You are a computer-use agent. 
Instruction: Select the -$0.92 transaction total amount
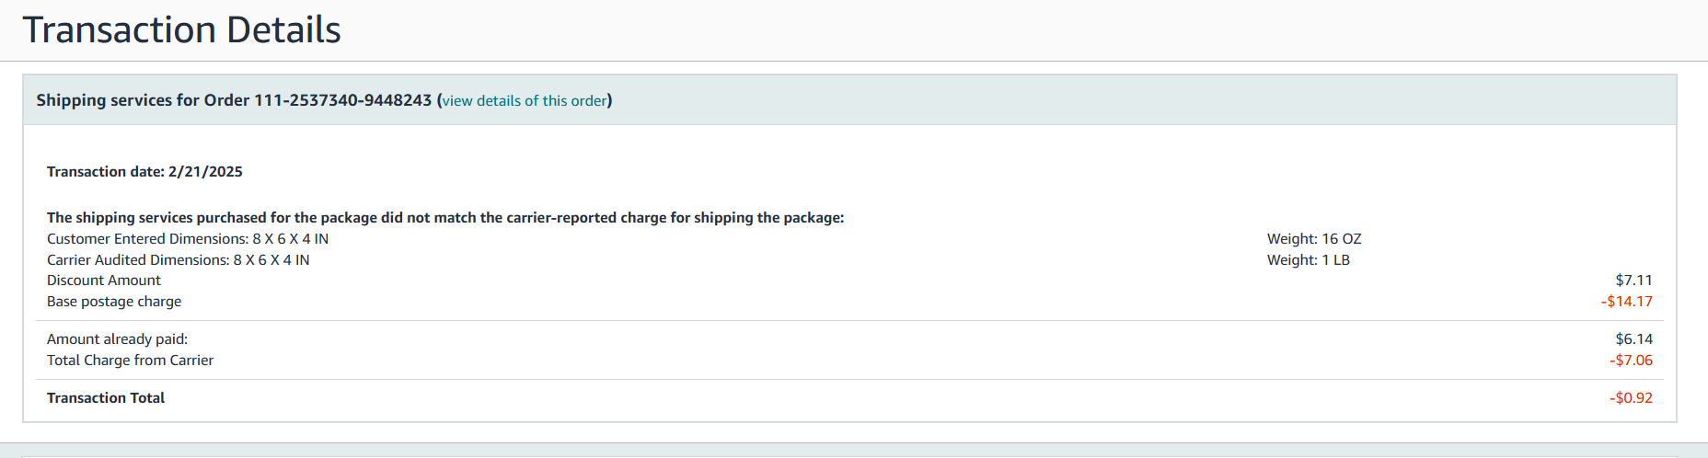1631,398
